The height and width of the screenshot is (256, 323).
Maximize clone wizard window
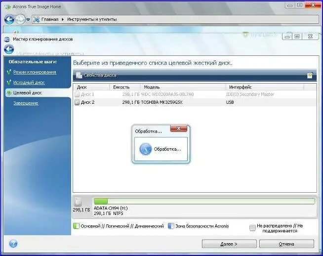click(x=297, y=37)
